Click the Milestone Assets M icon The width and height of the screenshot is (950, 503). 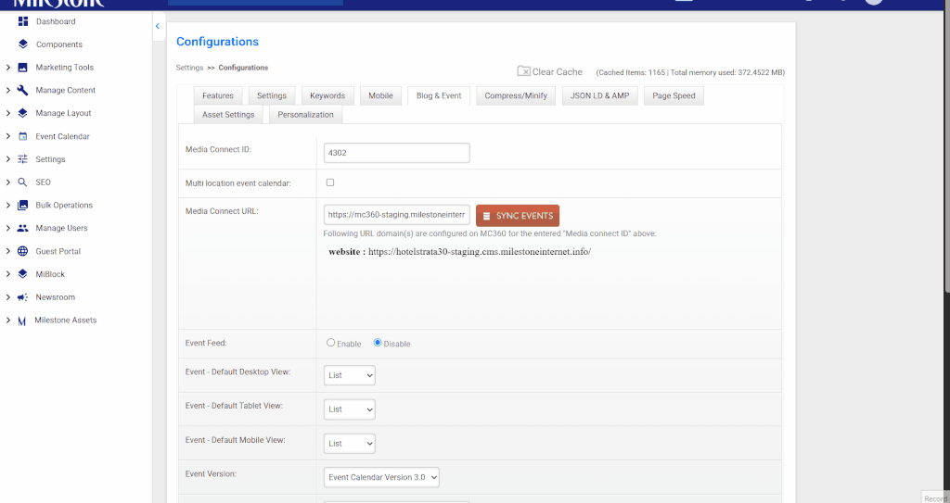pyautogui.click(x=22, y=321)
